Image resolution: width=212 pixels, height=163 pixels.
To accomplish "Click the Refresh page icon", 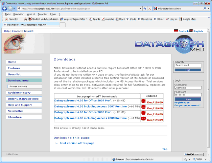I will pos(145,9).
